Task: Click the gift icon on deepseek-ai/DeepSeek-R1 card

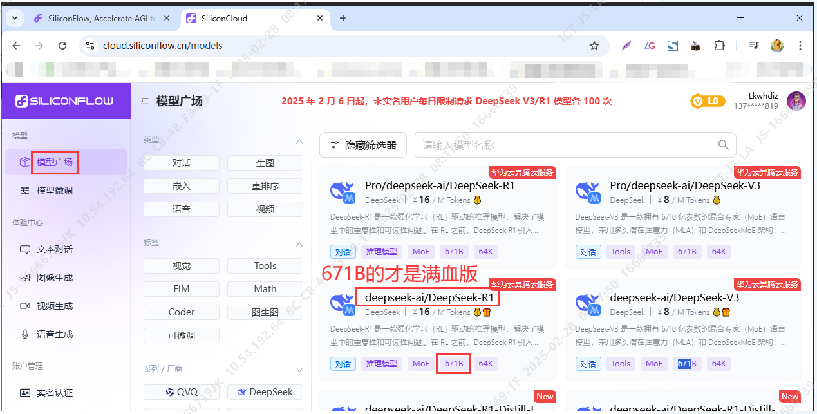Action: click(487, 312)
